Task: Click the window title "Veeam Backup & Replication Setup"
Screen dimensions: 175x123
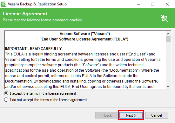Action: coord(37,4)
